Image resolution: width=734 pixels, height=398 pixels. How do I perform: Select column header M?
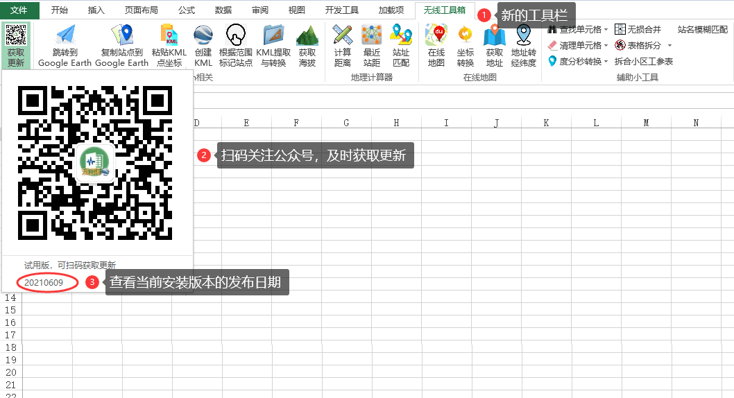646,123
